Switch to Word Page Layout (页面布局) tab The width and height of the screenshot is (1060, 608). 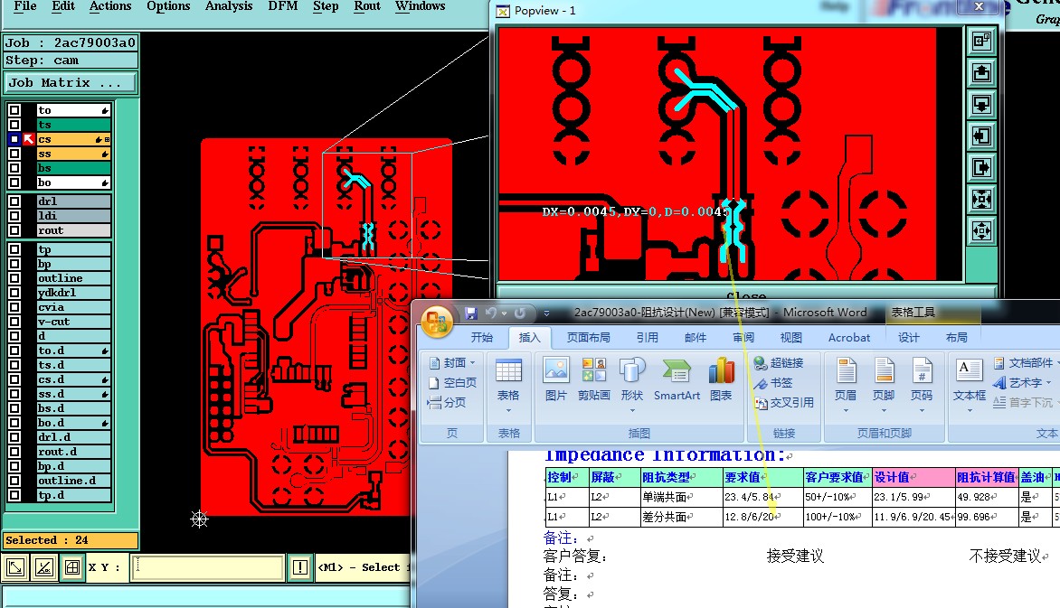pos(588,337)
